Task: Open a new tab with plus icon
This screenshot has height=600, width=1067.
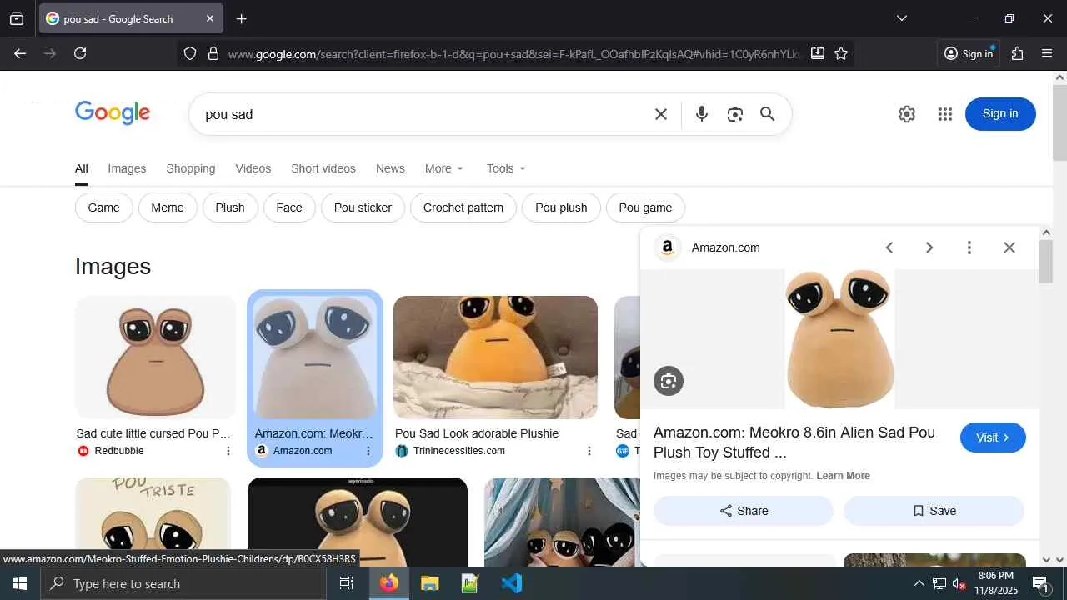Action: (x=242, y=18)
